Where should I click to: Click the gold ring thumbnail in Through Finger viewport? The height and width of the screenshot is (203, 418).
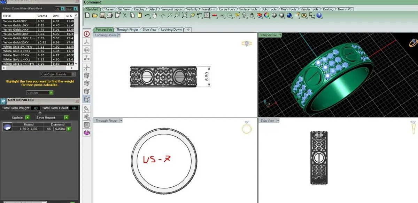pyautogui.click(x=247, y=128)
